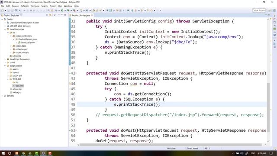Image resolution: width=277 pixels, height=156 pixels.
Task: Select the coder.daos package
Action: coord(20,46)
